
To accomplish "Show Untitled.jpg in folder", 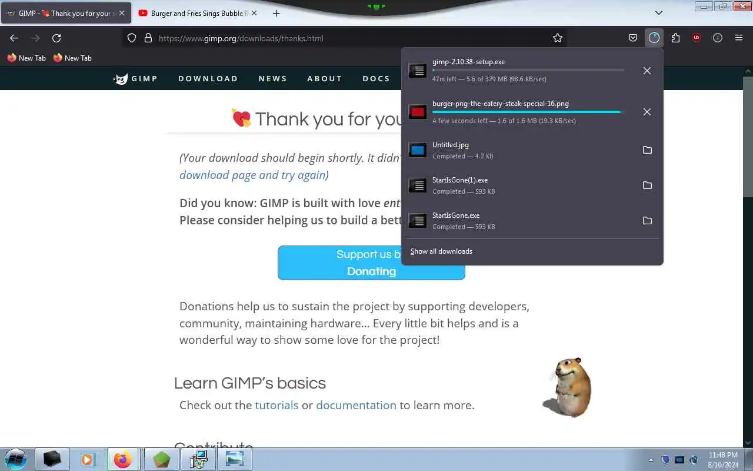I will [647, 150].
